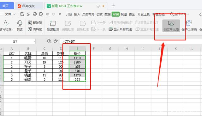Select column G header
The width and height of the screenshot is (202, 116).
pyautogui.click(x=110, y=49)
